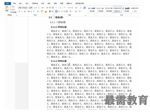This screenshot has height=112, width=150.
Task: Apply the level 1 heading style
Action: (126, 9)
